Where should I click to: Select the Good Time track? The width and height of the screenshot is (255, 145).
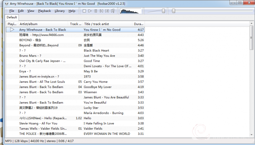75,61
